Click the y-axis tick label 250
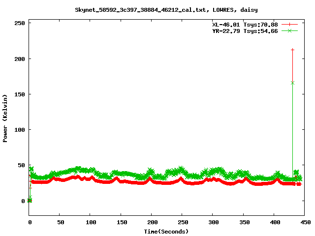This screenshot has height=236, width=315. (x=20, y=23)
